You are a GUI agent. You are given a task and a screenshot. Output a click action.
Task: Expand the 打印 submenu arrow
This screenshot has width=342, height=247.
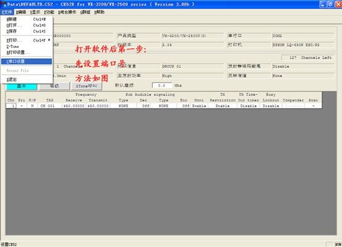tap(49, 40)
